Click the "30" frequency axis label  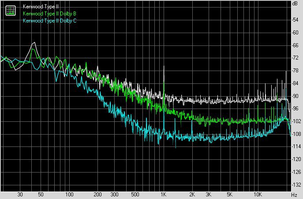pos(20,194)
